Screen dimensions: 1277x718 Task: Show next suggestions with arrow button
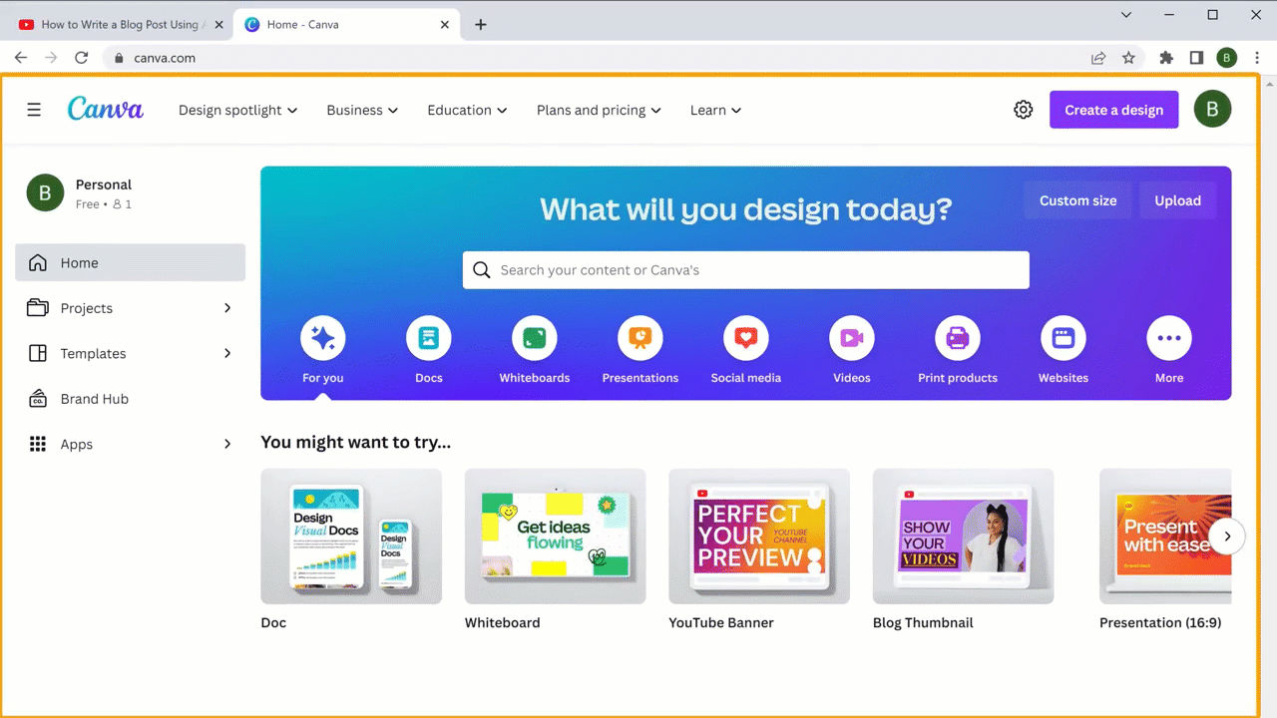point(1227,537)
